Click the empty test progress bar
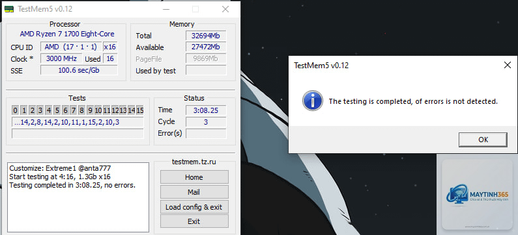Viewport: 518px width, 235px height. (x=78, y=134)
